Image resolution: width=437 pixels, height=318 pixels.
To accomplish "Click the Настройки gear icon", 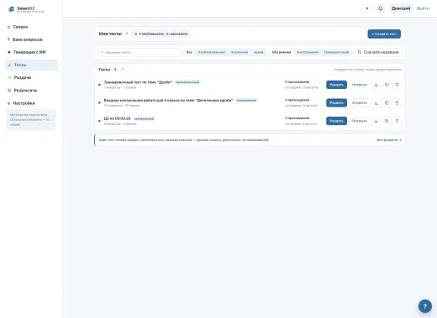I will point(8,103).
